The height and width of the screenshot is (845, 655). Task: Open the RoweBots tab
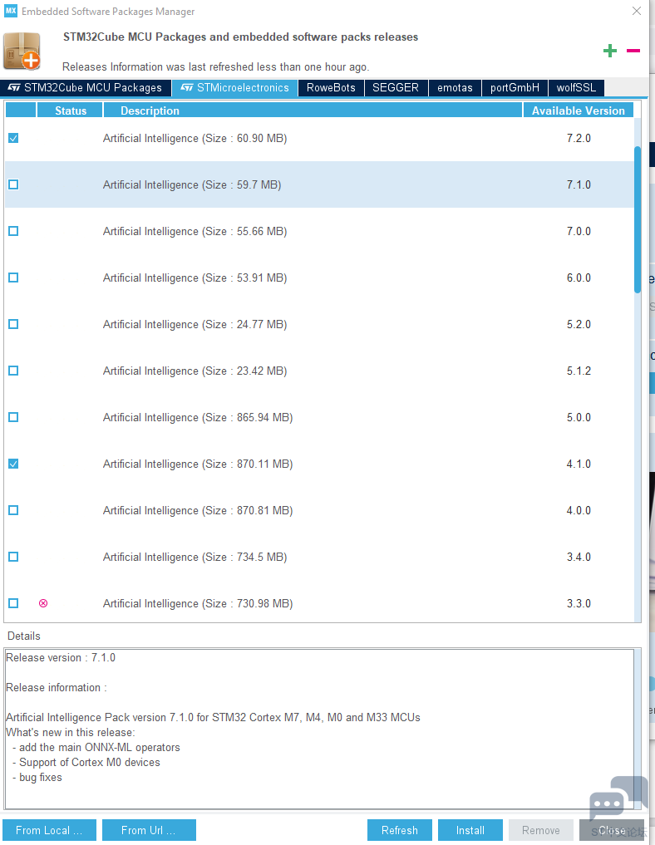tap(331, 88)
